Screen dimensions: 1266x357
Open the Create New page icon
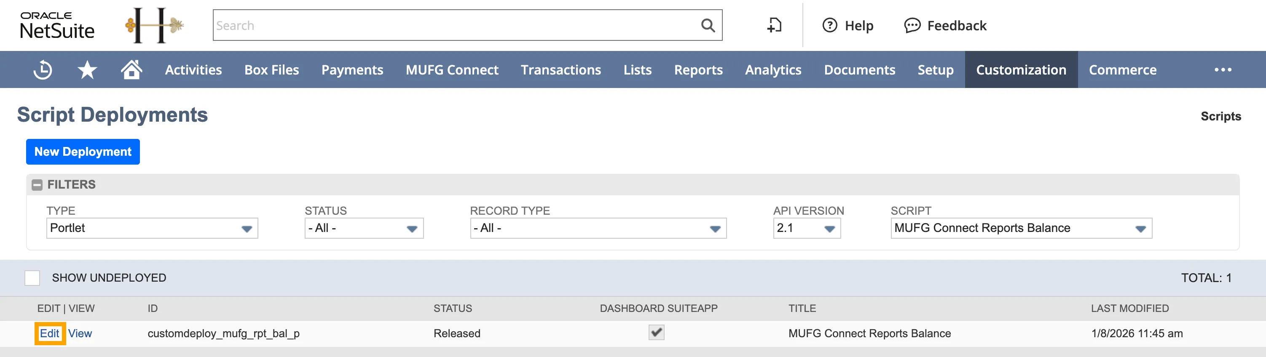(775, 25)
